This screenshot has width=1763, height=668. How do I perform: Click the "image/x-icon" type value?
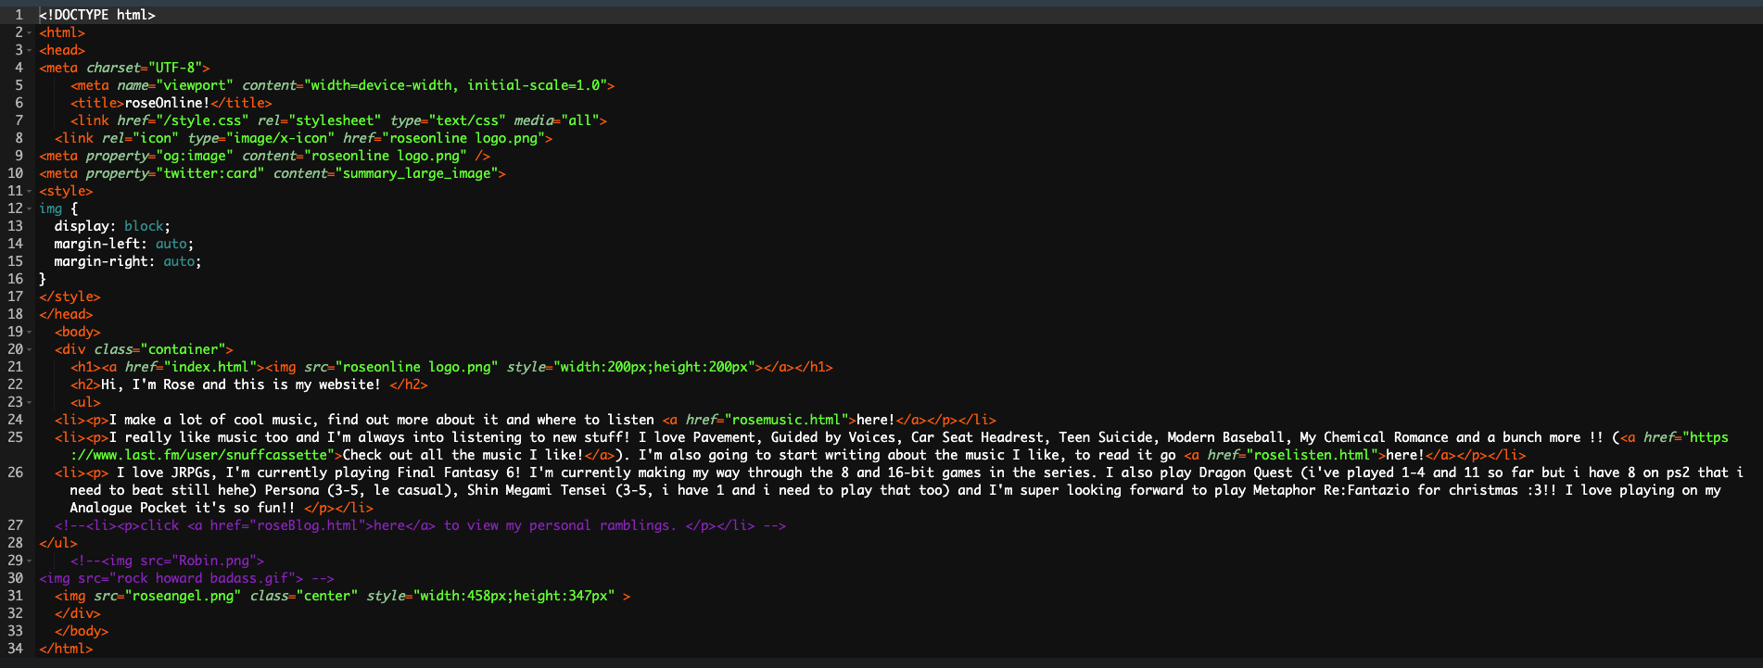click(x=276, y=138)
